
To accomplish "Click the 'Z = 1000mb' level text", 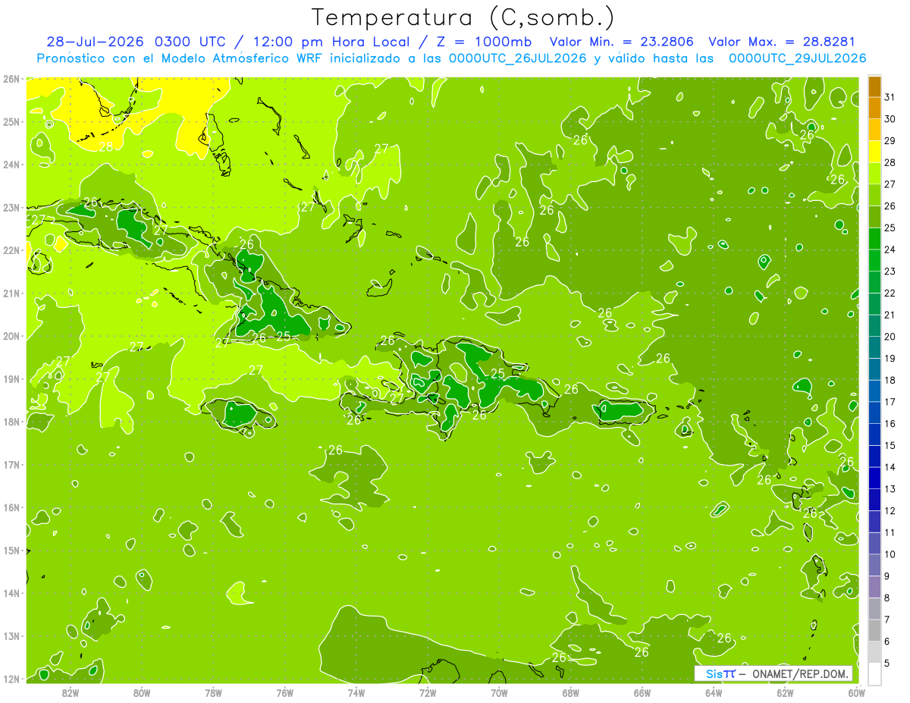I will [x=482, y=42].
